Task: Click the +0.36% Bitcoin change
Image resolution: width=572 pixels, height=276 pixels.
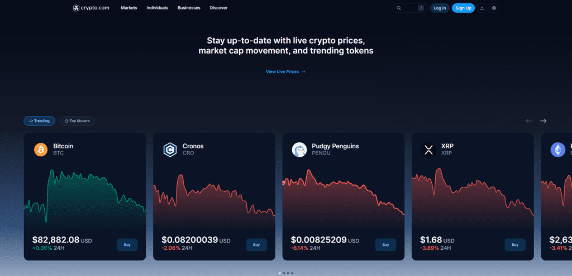Action: point(42,248)
